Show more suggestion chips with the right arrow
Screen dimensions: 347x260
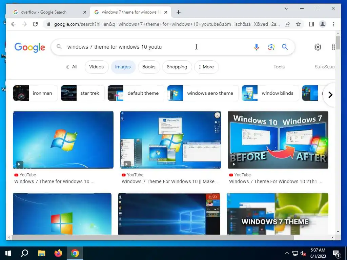pos(330,95)
